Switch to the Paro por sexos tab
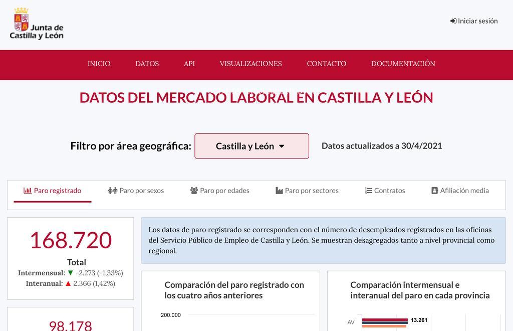The image size is (513, 331). point(136,191)
